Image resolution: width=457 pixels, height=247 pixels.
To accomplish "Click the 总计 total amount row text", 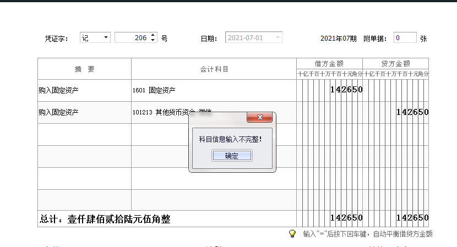I will tap(105, 219).
